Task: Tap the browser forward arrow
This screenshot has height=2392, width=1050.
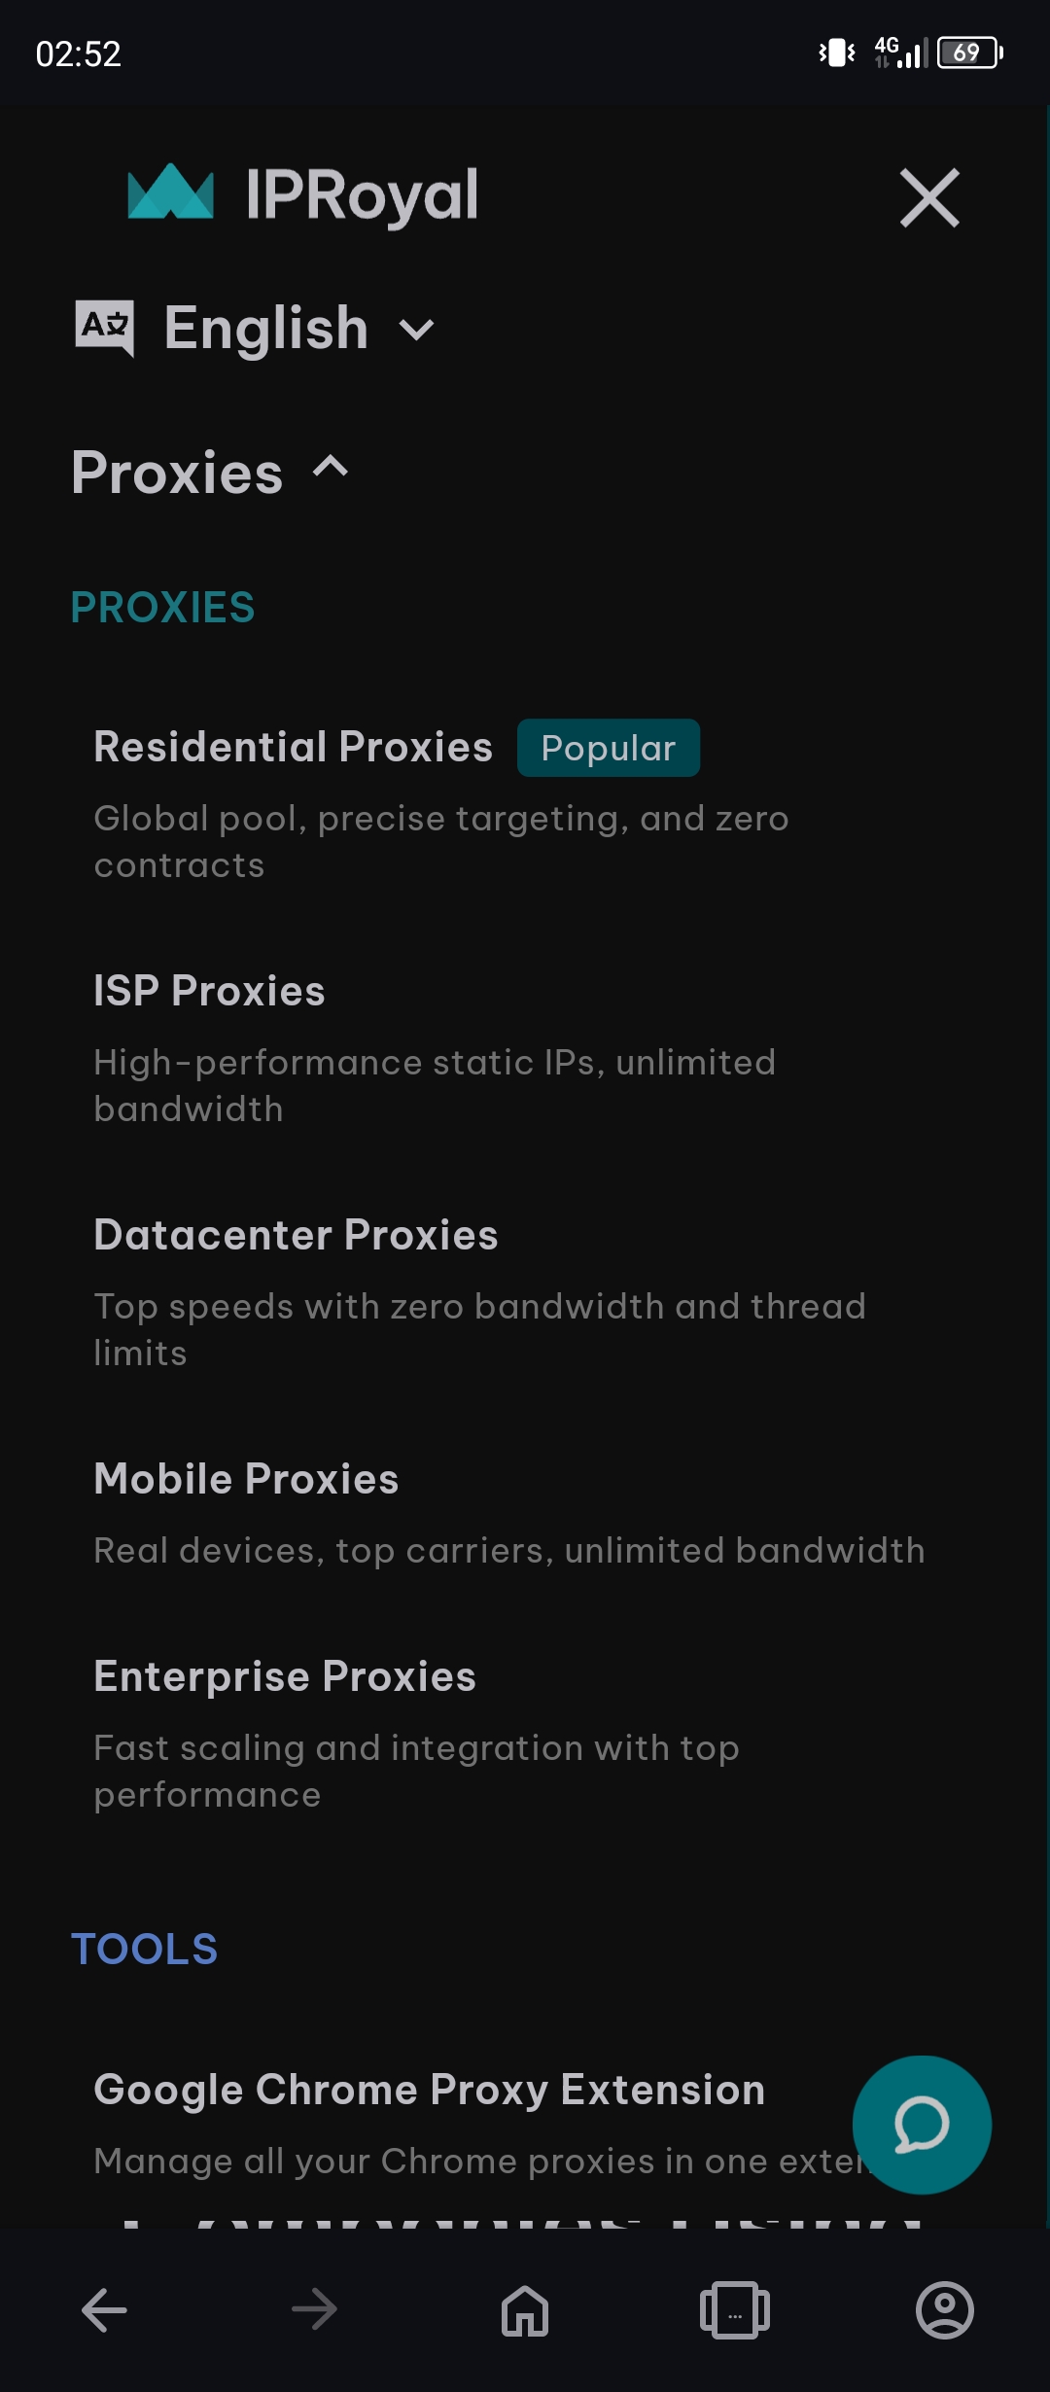Action: (x=314, y=2309)
